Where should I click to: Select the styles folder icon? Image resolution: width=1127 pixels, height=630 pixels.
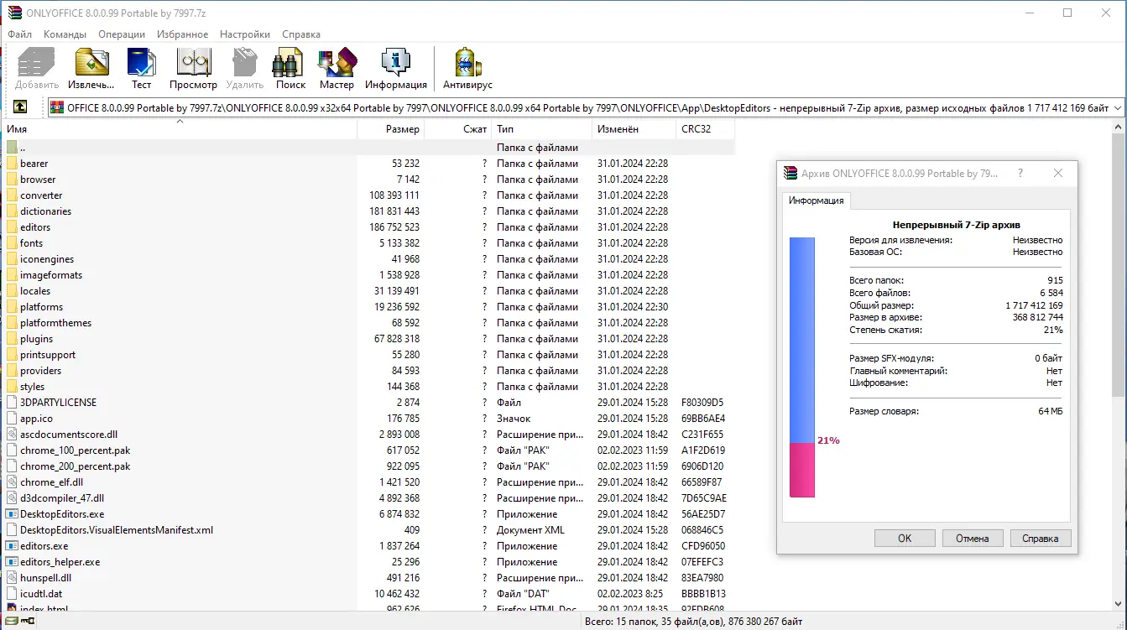(x=12, y=387)
